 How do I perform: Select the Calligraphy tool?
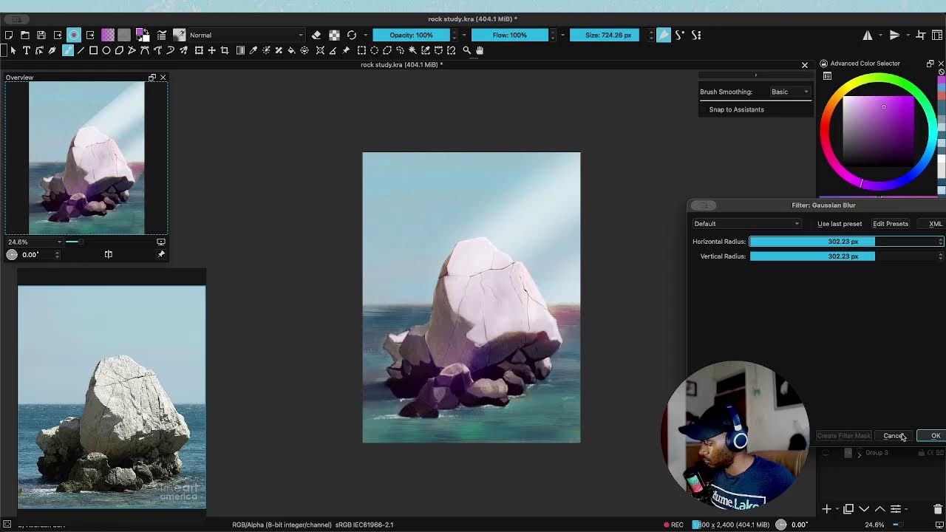click(x=52, y=50)
